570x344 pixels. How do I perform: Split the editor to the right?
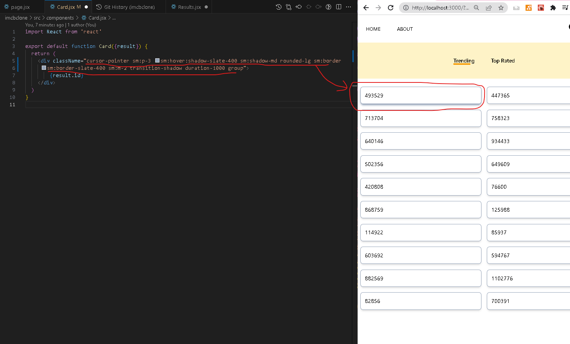[338, 7]
